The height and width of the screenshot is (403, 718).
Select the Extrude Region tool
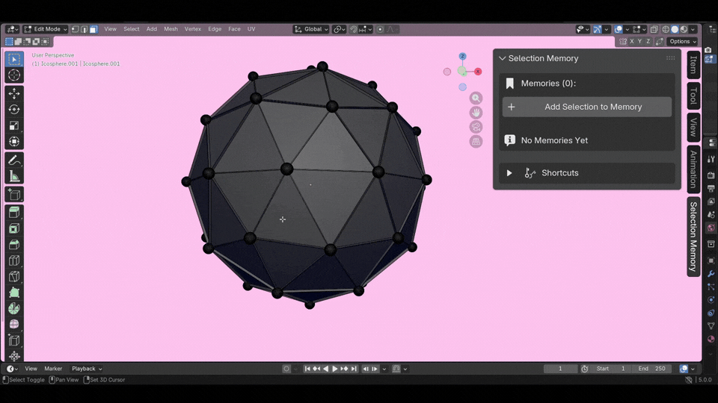14,213
